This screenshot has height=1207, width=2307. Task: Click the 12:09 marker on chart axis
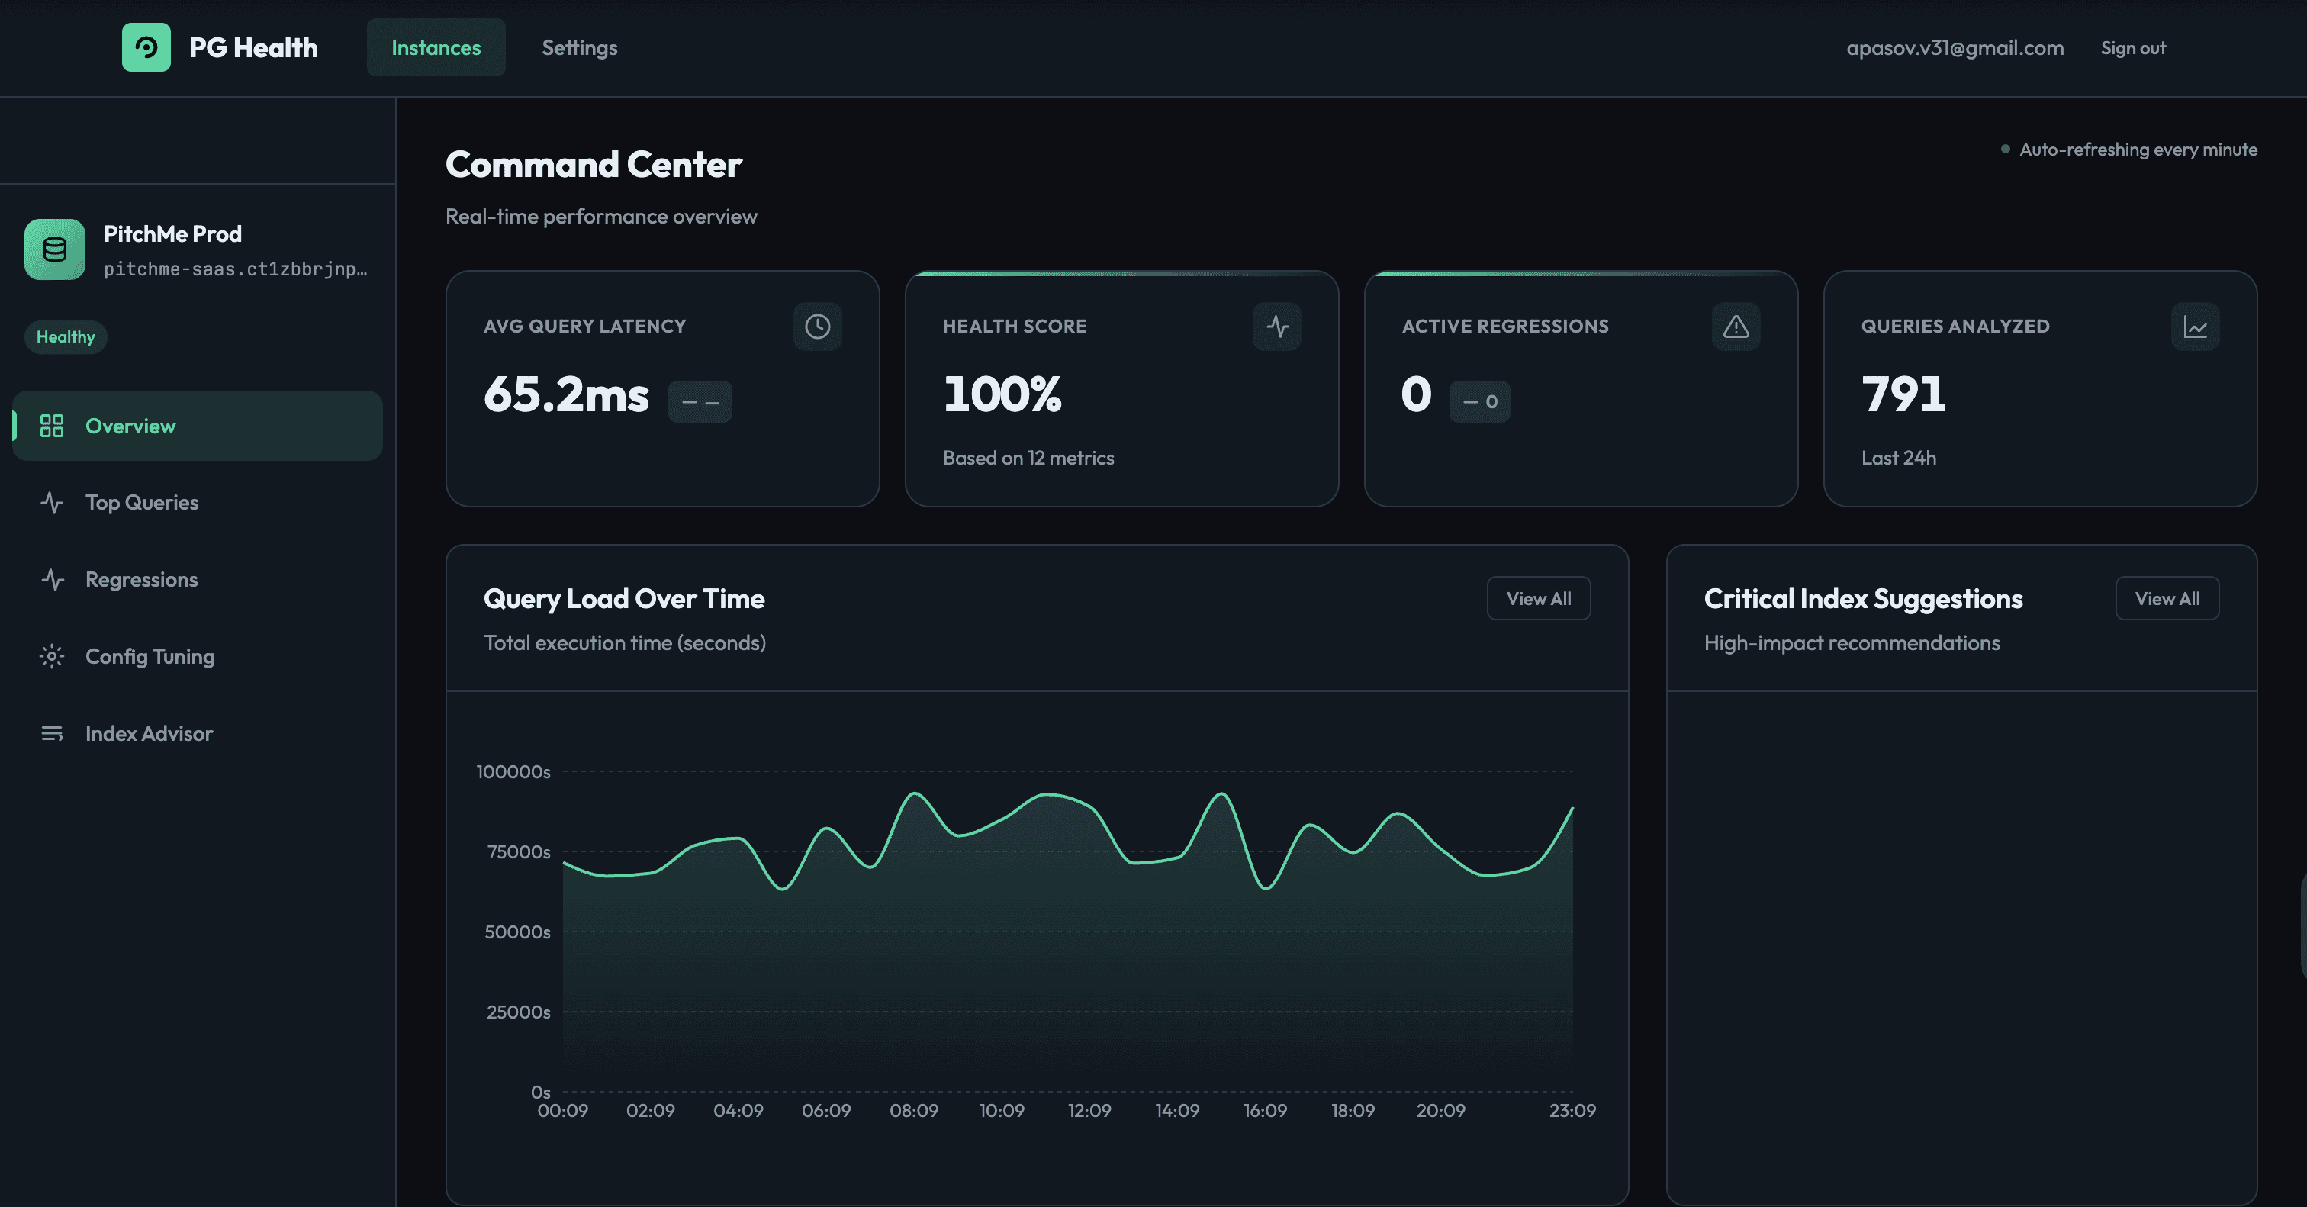[x=1089, y=1111]
